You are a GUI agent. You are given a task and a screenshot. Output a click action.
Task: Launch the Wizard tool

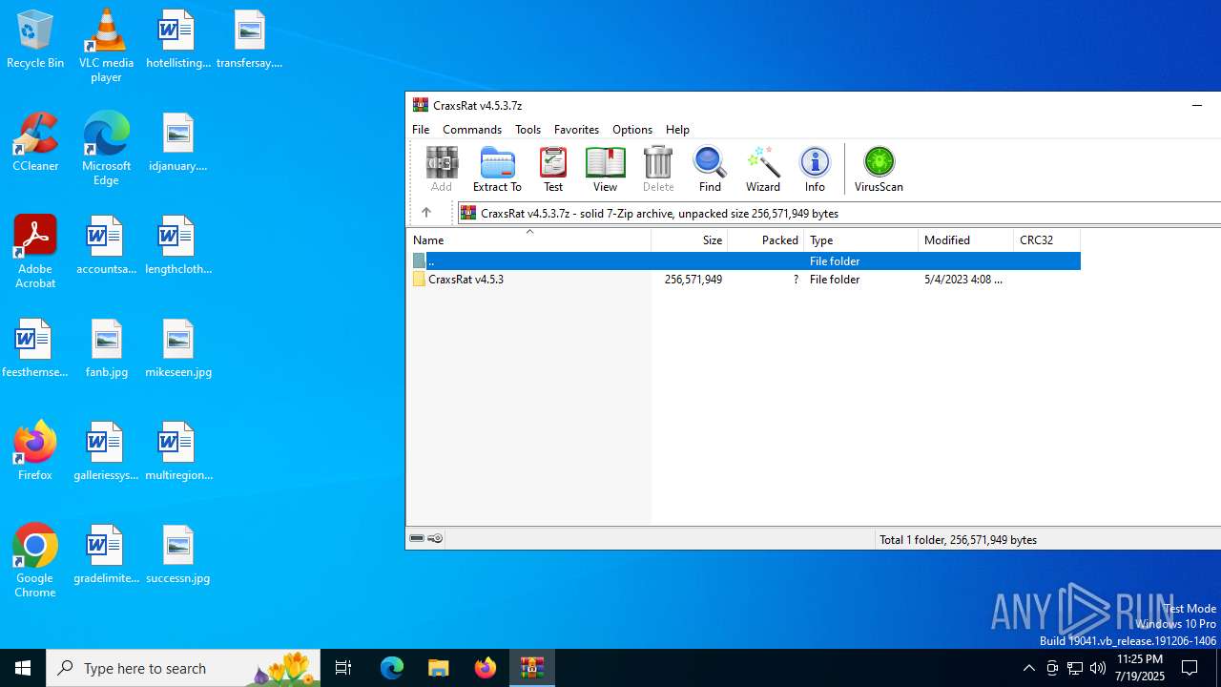763,169
